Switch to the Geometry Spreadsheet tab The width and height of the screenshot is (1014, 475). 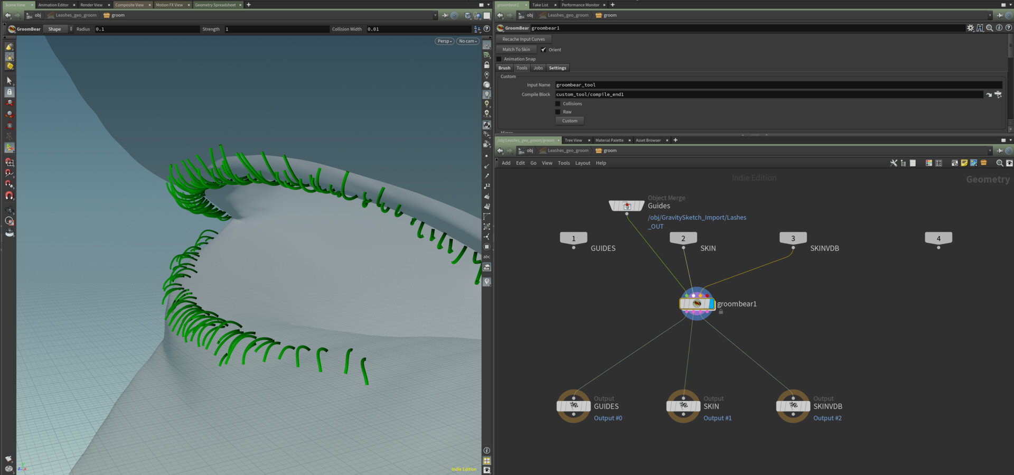[x=215, y=5]
